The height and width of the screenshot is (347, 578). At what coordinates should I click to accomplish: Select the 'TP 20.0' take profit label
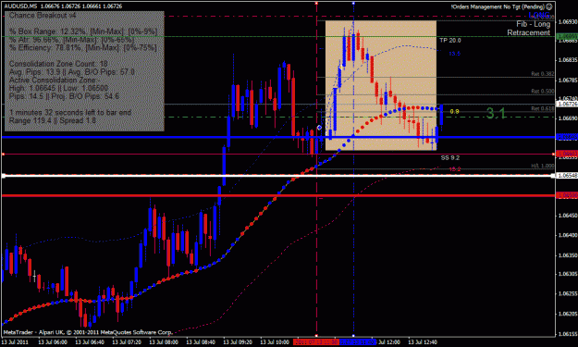[450, 40]
